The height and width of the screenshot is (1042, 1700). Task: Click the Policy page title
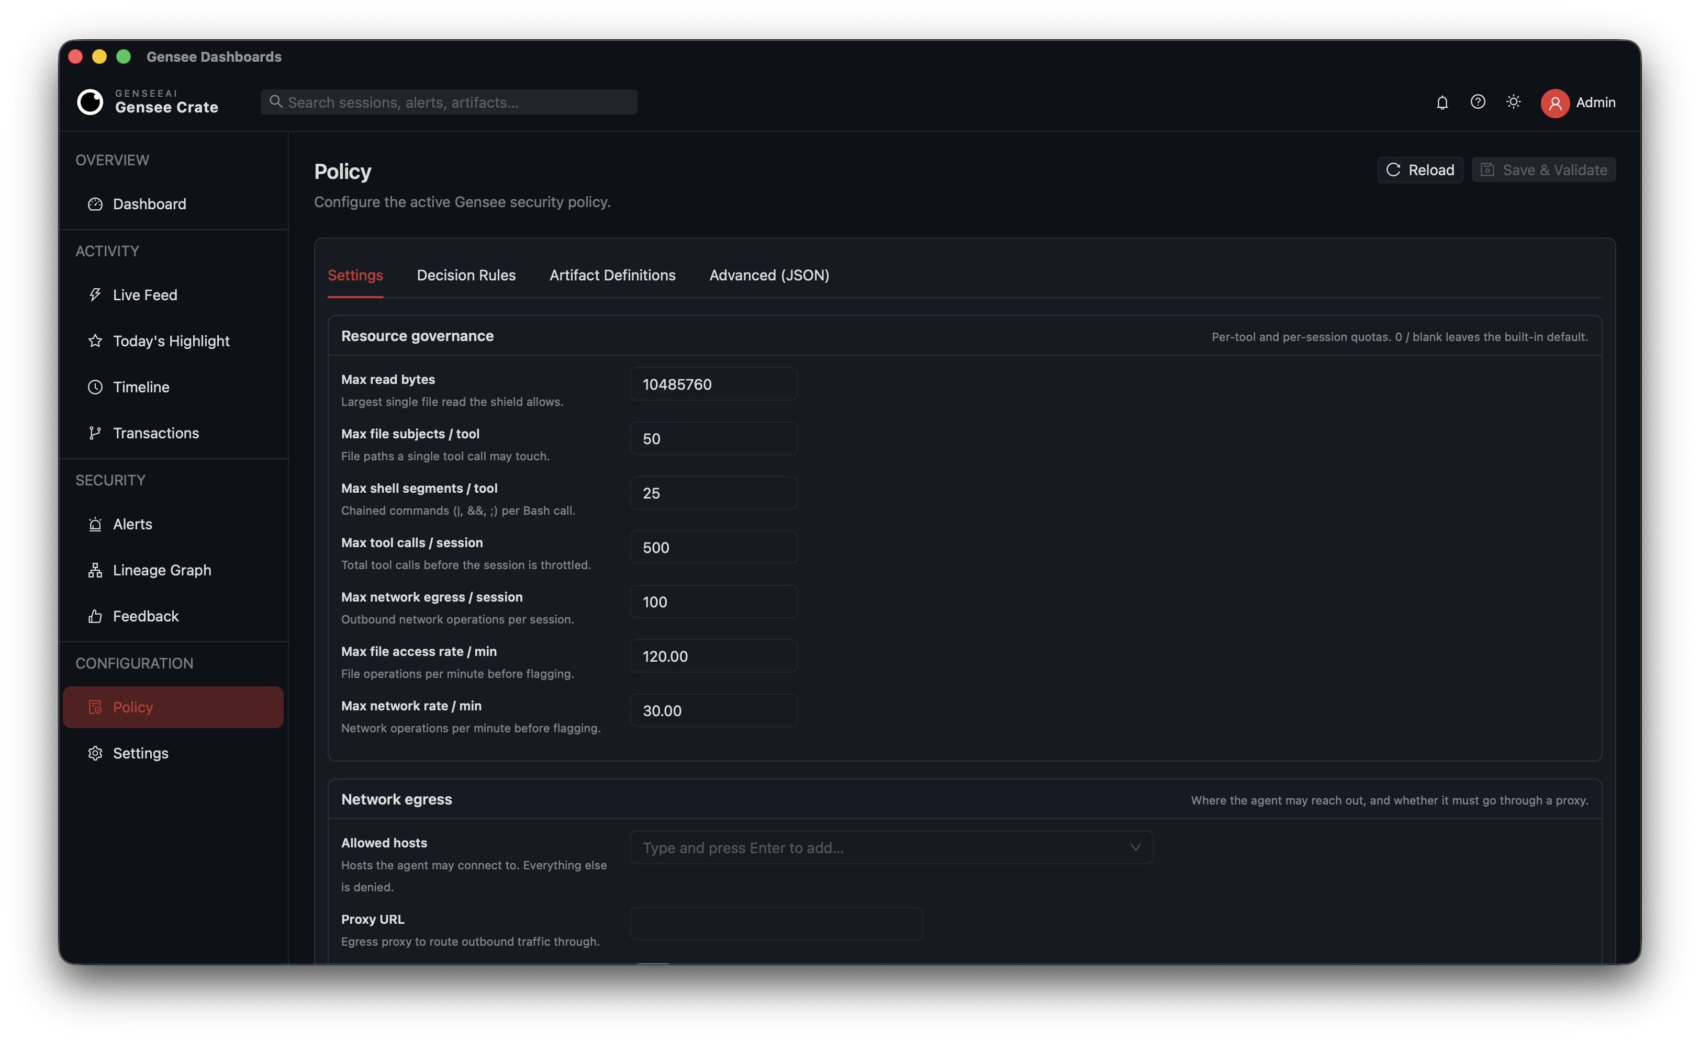343,172
